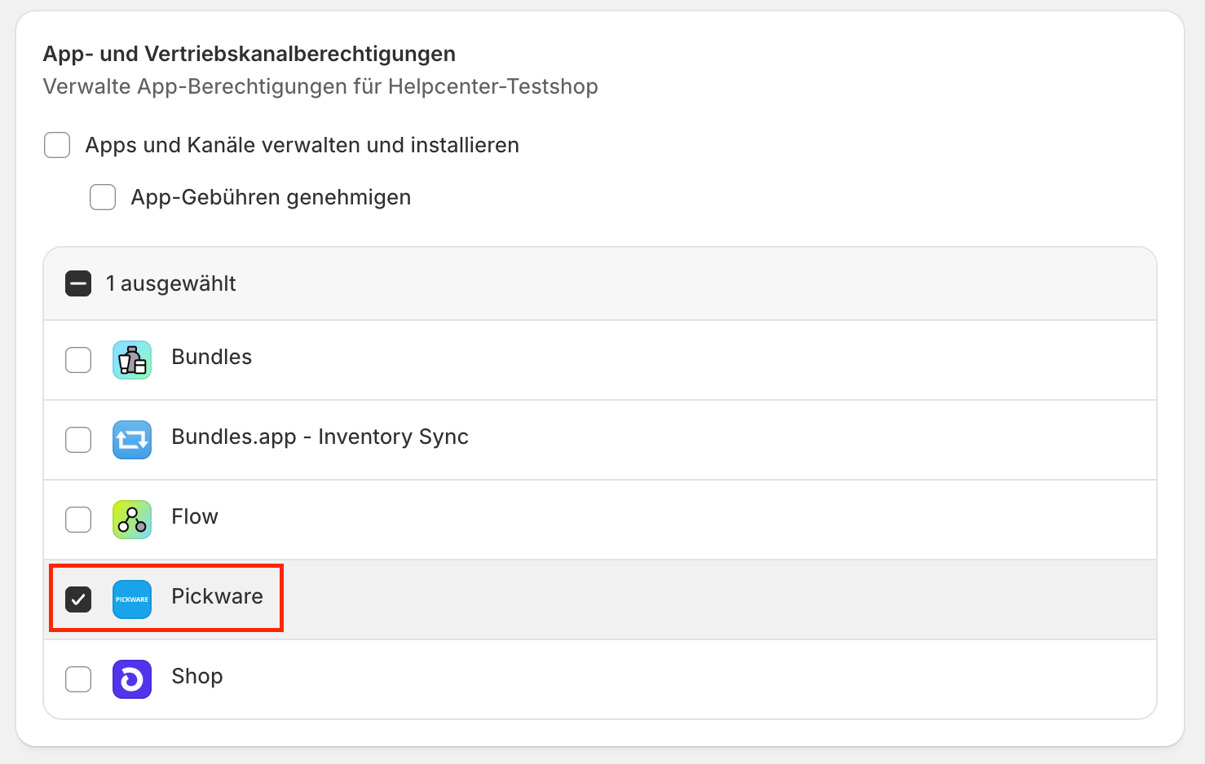
Task: Enable App-Gebühren genehmigen
Action: pos(103,196)
